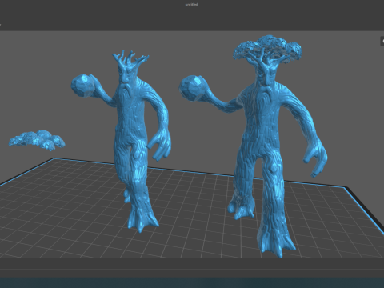Select the detached foliage piece floating left
Image resolution: width=384 pixels, height=288 pixels.
(x=37, y=140)
